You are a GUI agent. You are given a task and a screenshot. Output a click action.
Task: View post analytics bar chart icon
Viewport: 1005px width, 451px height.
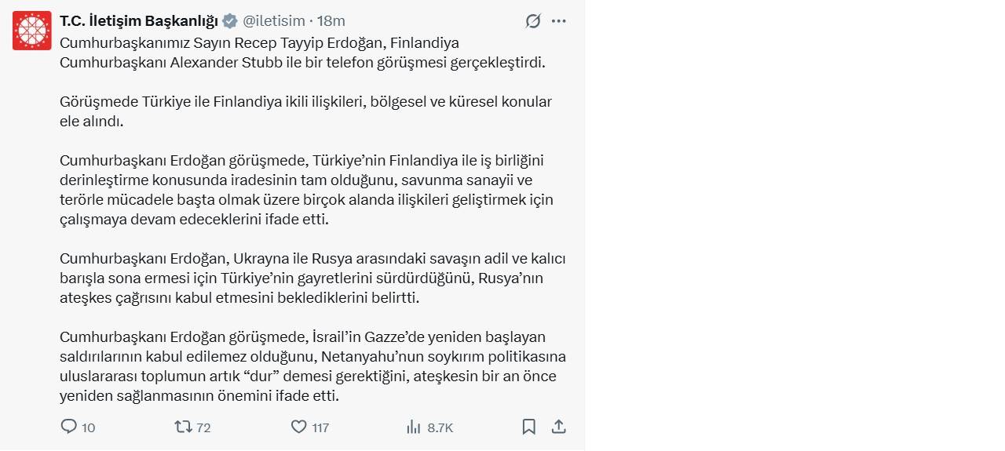(414, 427)
